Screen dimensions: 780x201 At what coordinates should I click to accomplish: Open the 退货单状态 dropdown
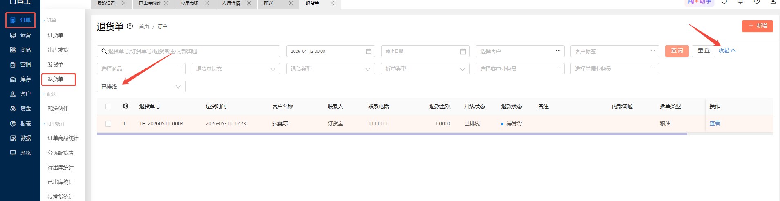[x=236, y=69]
